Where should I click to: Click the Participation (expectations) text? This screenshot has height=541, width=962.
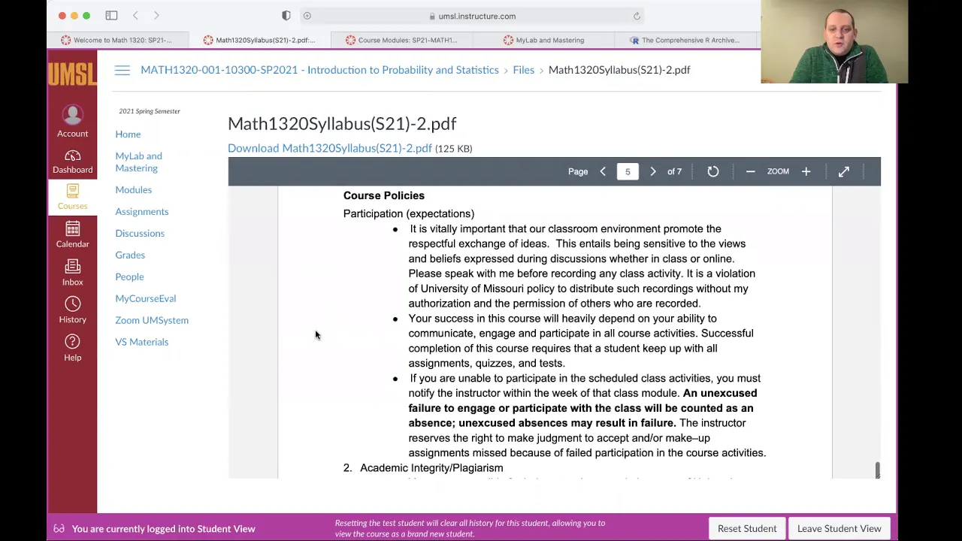click(x=409, y=214)
